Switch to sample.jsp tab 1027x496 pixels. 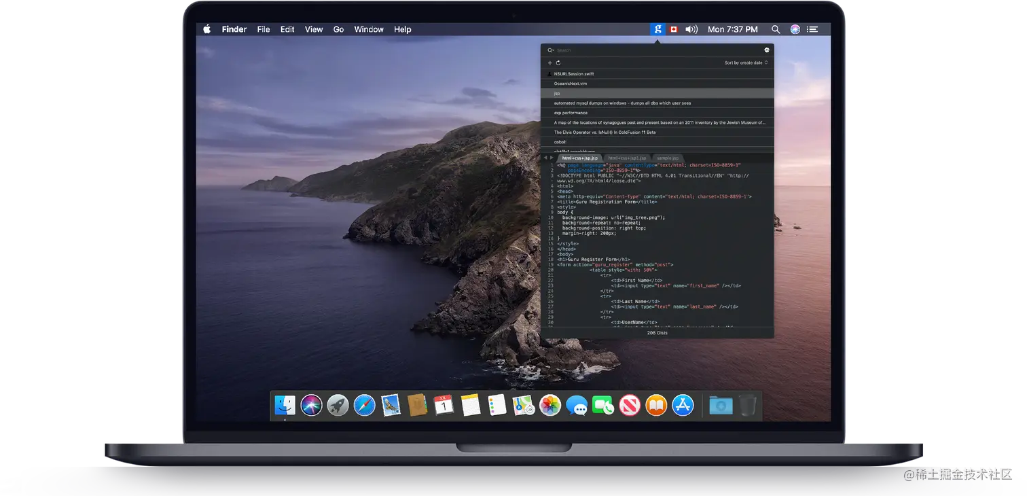point(667,158)
